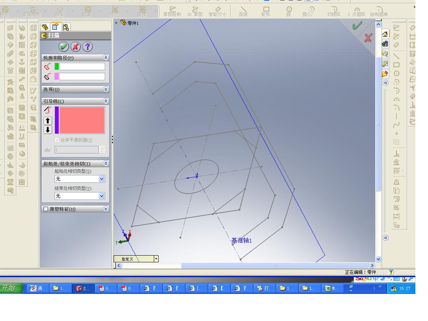
Task: Switch to the ConfigurationManager tab icon
Action: 66,27
